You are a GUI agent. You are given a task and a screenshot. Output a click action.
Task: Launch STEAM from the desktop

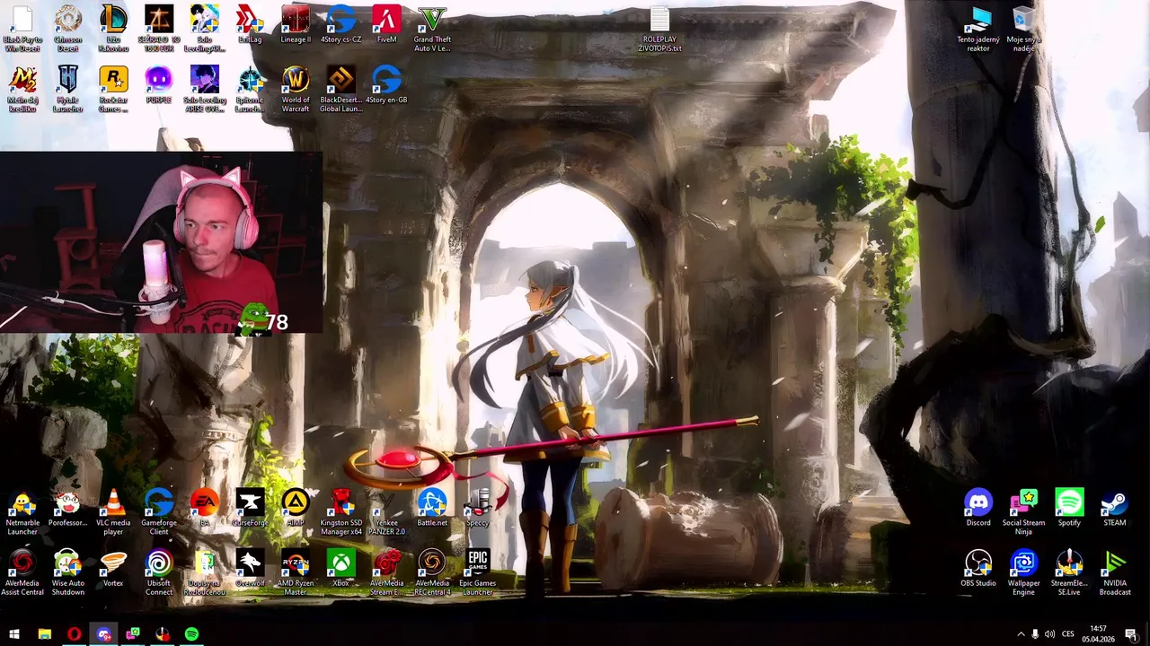(1115, 508)
